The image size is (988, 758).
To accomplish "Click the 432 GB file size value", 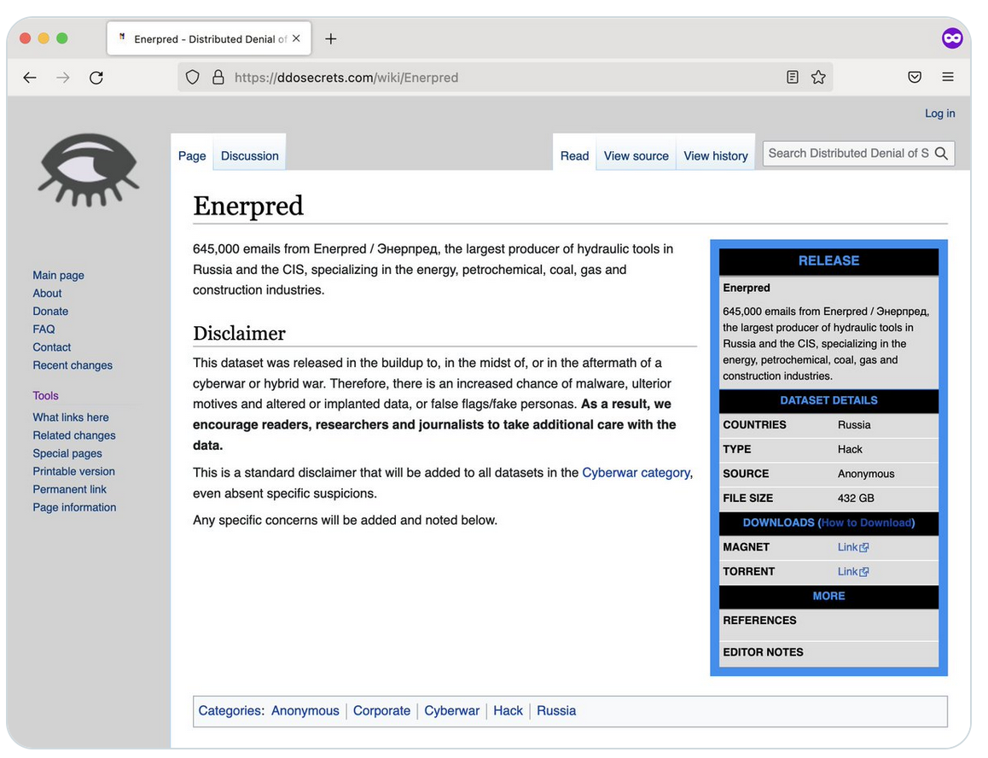I will pos(856,499).
